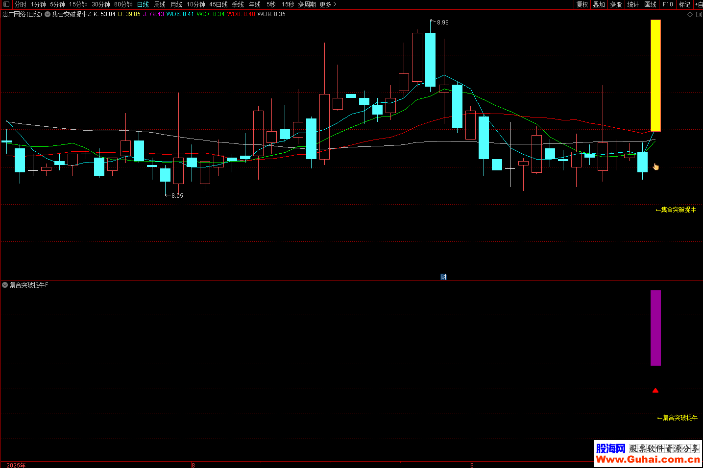Image resolution: width=703 pixels, height=468 pixels.
Task: Select the 5分钟 period tab
Action: click(57, 4)
